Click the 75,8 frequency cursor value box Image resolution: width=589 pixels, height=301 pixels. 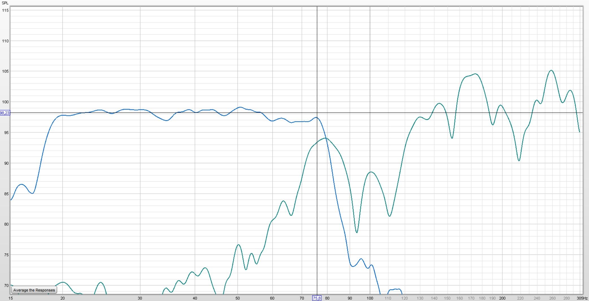[317, 298]
